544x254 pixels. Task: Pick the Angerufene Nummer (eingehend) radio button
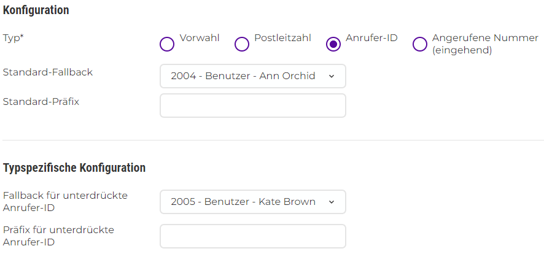pos(420,44)
